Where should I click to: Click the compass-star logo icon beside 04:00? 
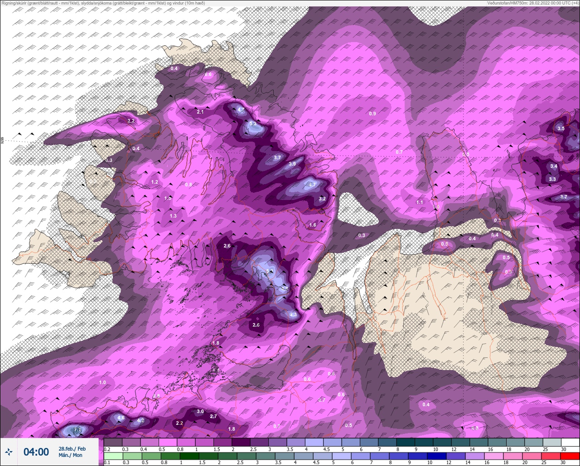pyautogui.click(x=9, y=452)
